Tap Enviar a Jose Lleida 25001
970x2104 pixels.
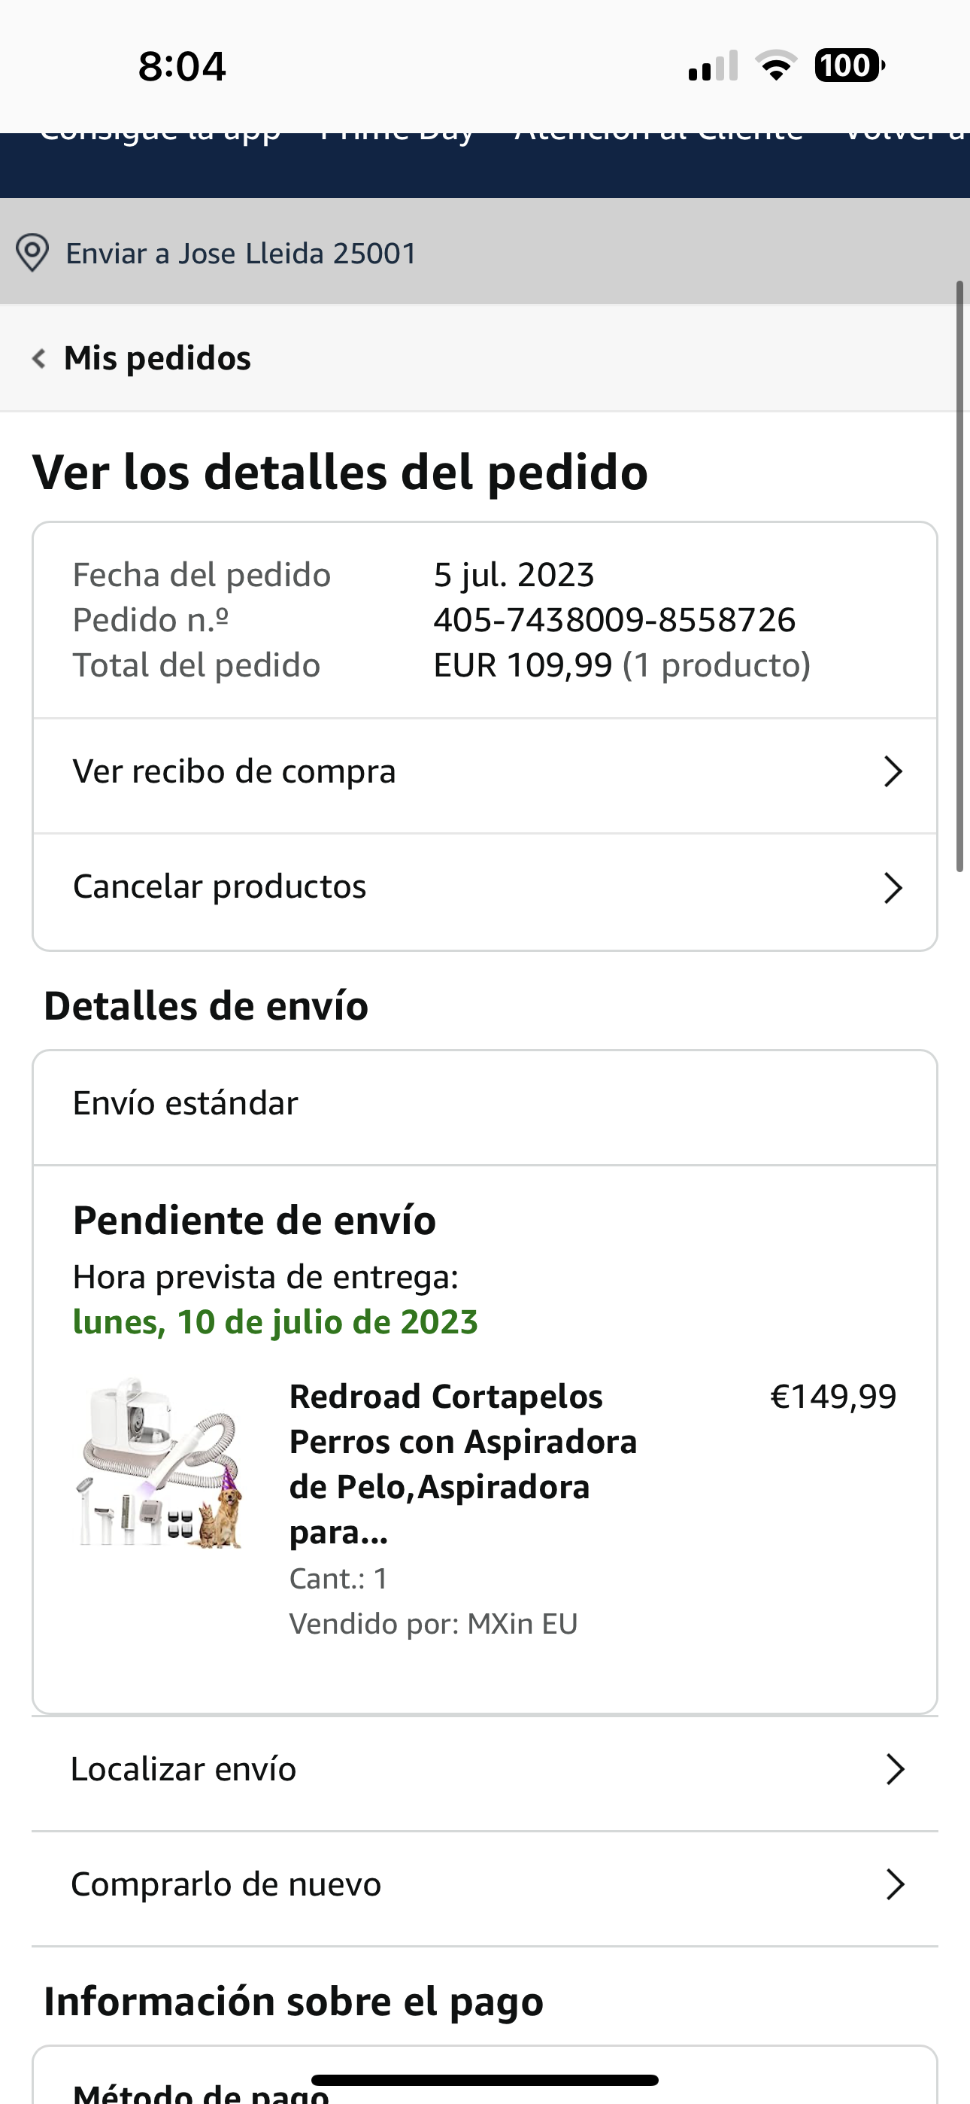tap(241, 254)
